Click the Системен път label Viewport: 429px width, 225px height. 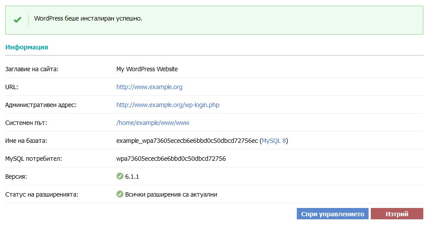click(x=26, y=123)
